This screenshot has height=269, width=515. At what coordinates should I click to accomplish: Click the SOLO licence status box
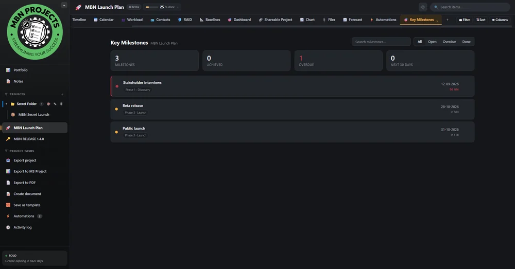tap(35, 258)
